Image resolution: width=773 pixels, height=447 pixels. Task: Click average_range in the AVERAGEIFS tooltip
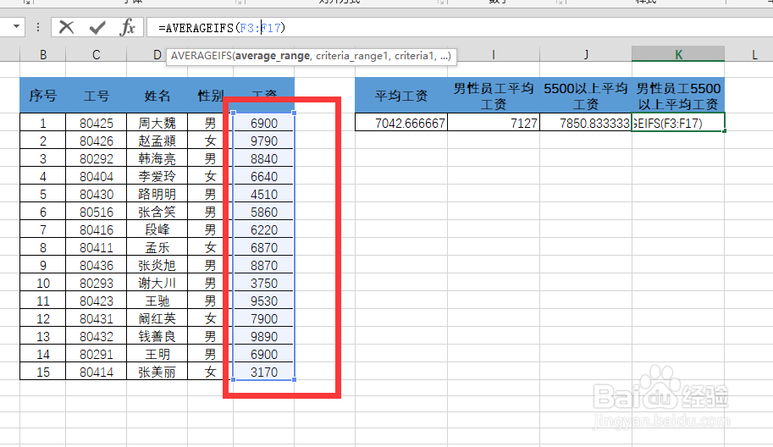[272, 56]
